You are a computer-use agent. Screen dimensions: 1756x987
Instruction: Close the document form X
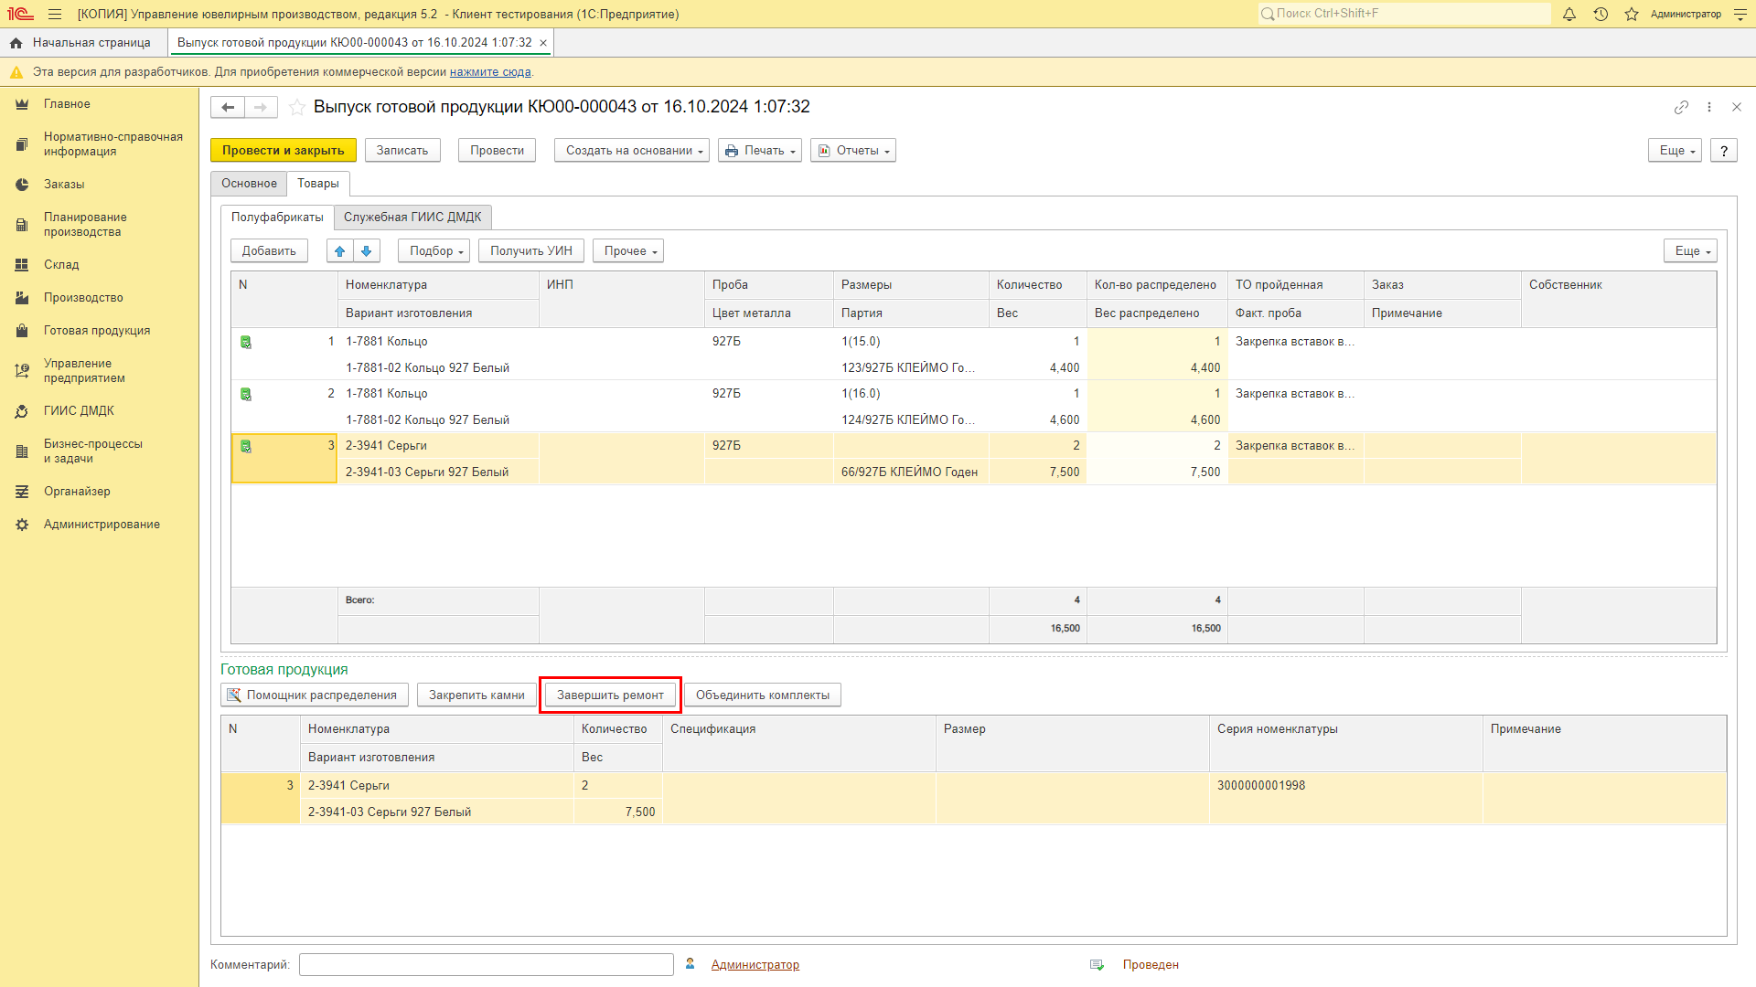click(1737, 107)
